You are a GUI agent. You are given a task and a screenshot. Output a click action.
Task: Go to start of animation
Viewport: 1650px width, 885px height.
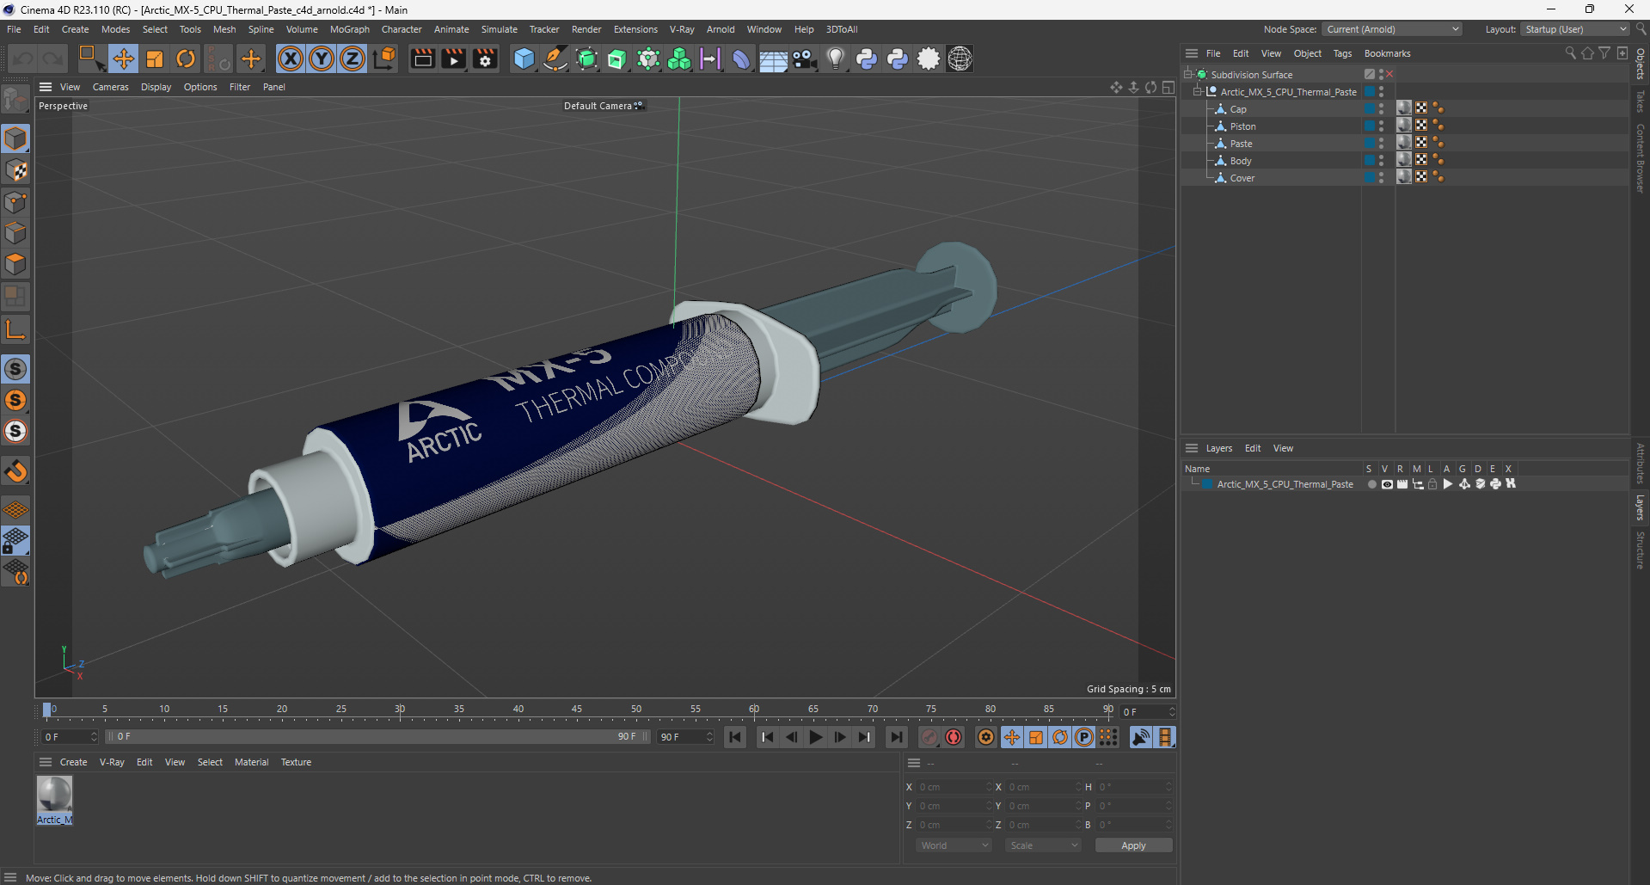coord(735,737)
